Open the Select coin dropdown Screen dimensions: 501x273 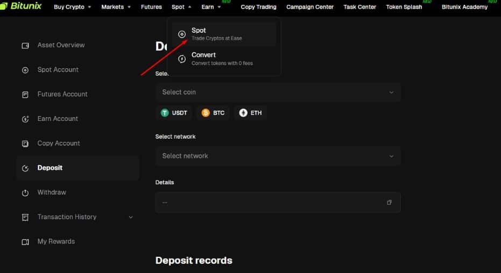click(278, 92)
